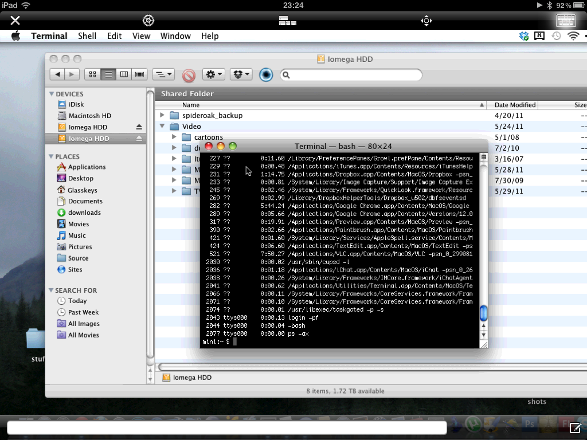This screenshot has height=440, width=587.
Task: Switch Finder to Cover Flow view
Action: pos(139,74)
